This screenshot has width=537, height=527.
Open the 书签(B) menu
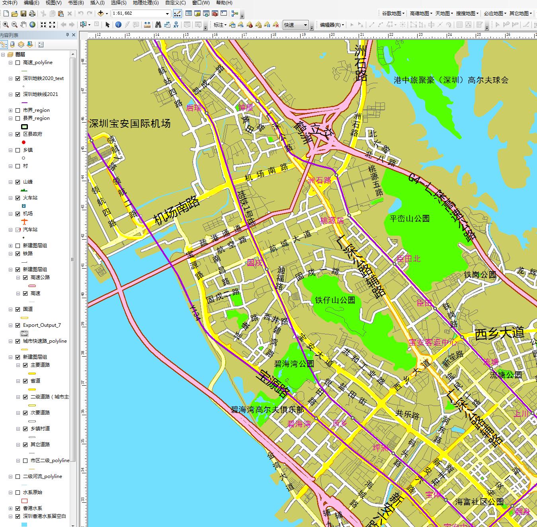76,3
